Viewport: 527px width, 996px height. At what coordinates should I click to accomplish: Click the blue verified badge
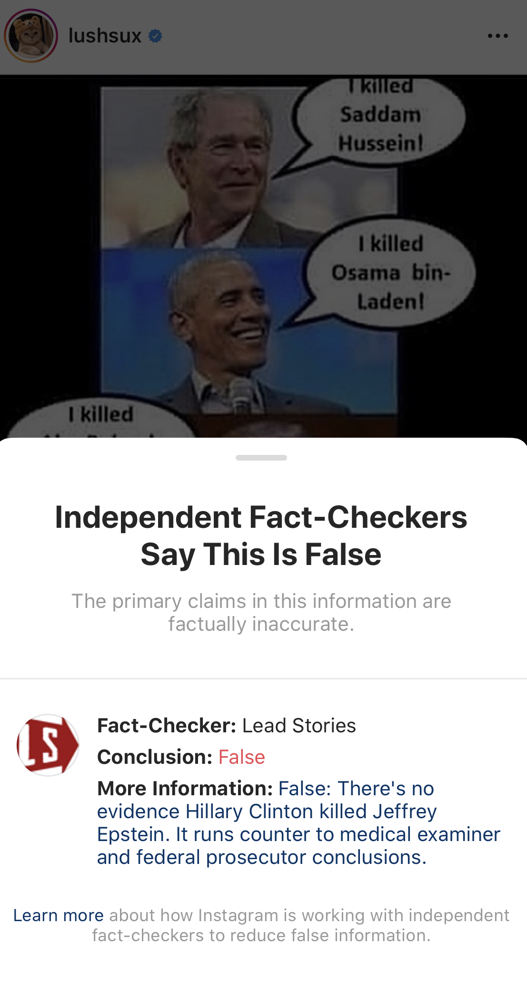[x=155, y=36]
